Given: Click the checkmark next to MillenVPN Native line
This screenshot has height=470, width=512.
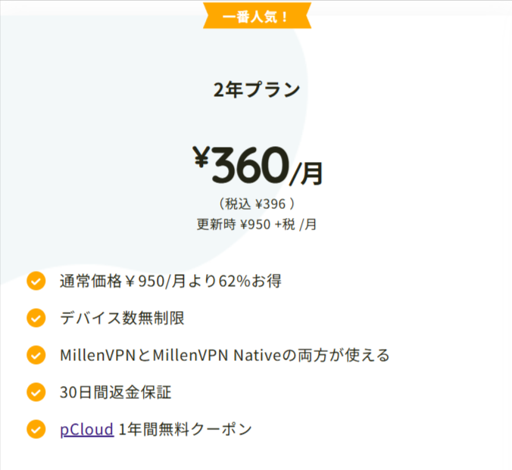Looking at the screenshot, I should pyautogui.click(x=36, y=355).
